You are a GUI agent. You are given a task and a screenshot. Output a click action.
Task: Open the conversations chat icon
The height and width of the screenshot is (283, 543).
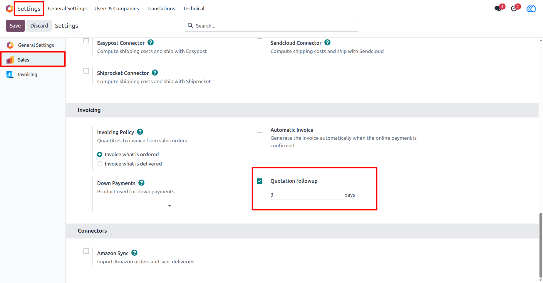(498, 8)
